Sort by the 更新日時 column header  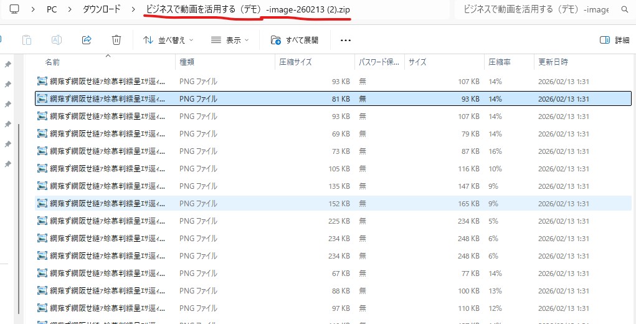[553, 62]
